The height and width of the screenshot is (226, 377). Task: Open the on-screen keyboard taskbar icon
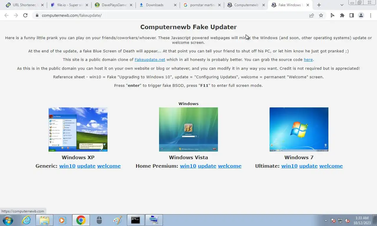[154, 220]
